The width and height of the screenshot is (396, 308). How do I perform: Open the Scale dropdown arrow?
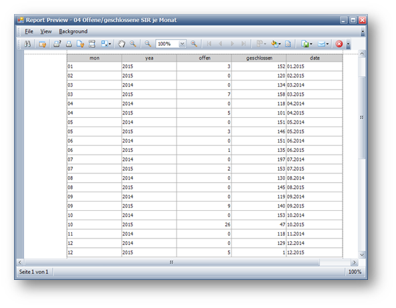(x=110, y=44)
